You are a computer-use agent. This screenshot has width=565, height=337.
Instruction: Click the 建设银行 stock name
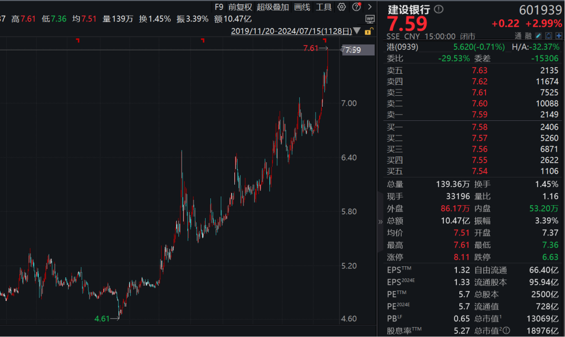(409, 10)
